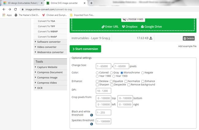Select the Year 1980 color option

[x=97, y=76]
